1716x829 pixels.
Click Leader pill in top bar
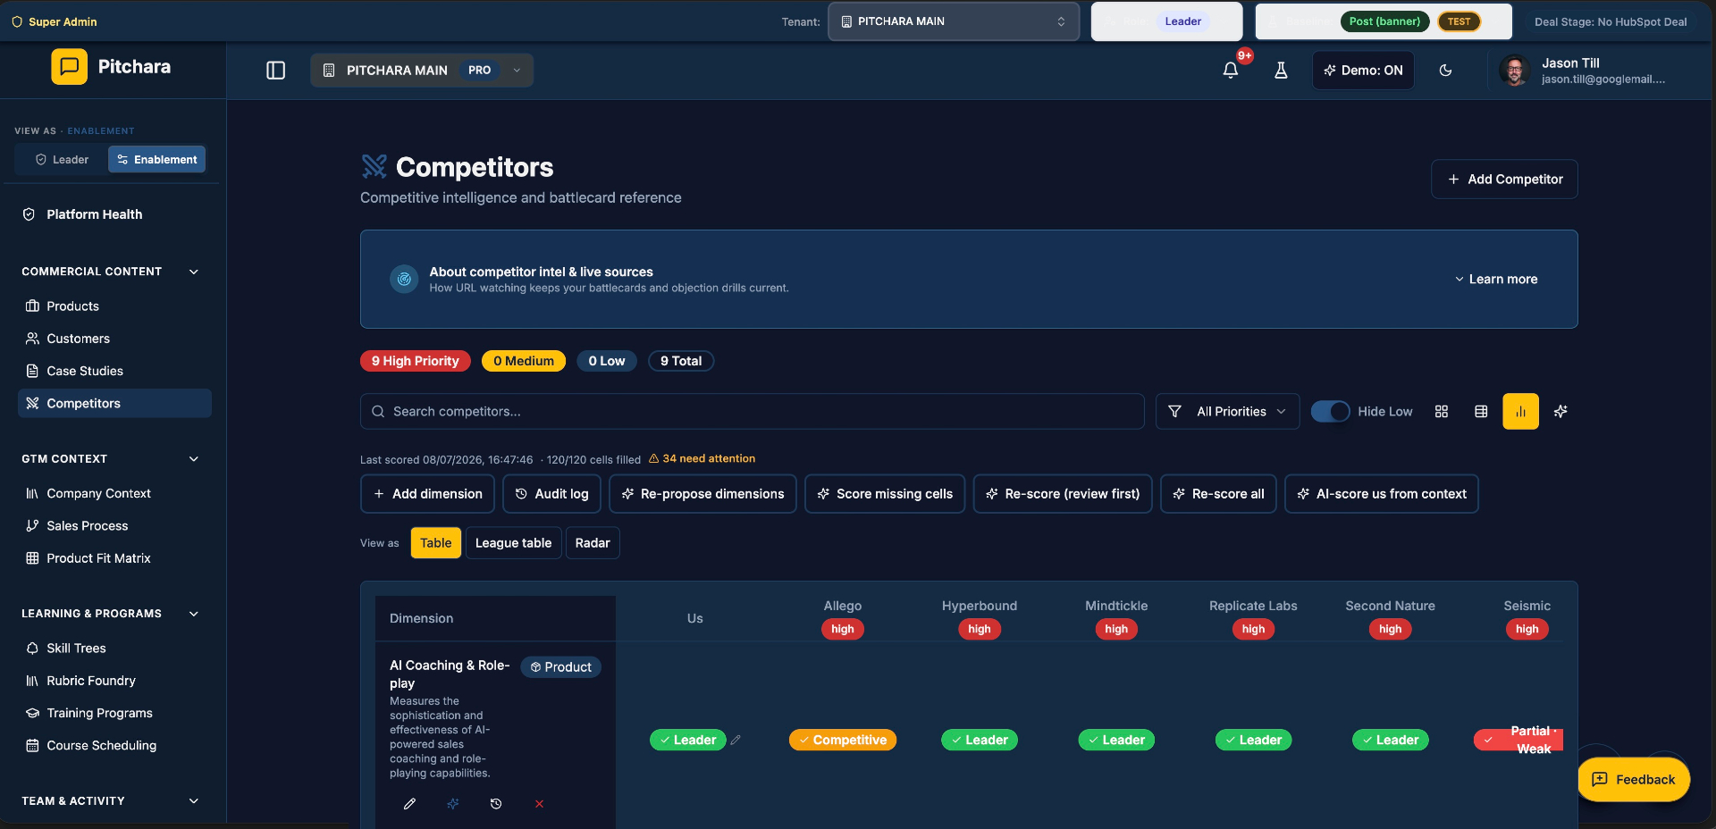[1182, 21]
